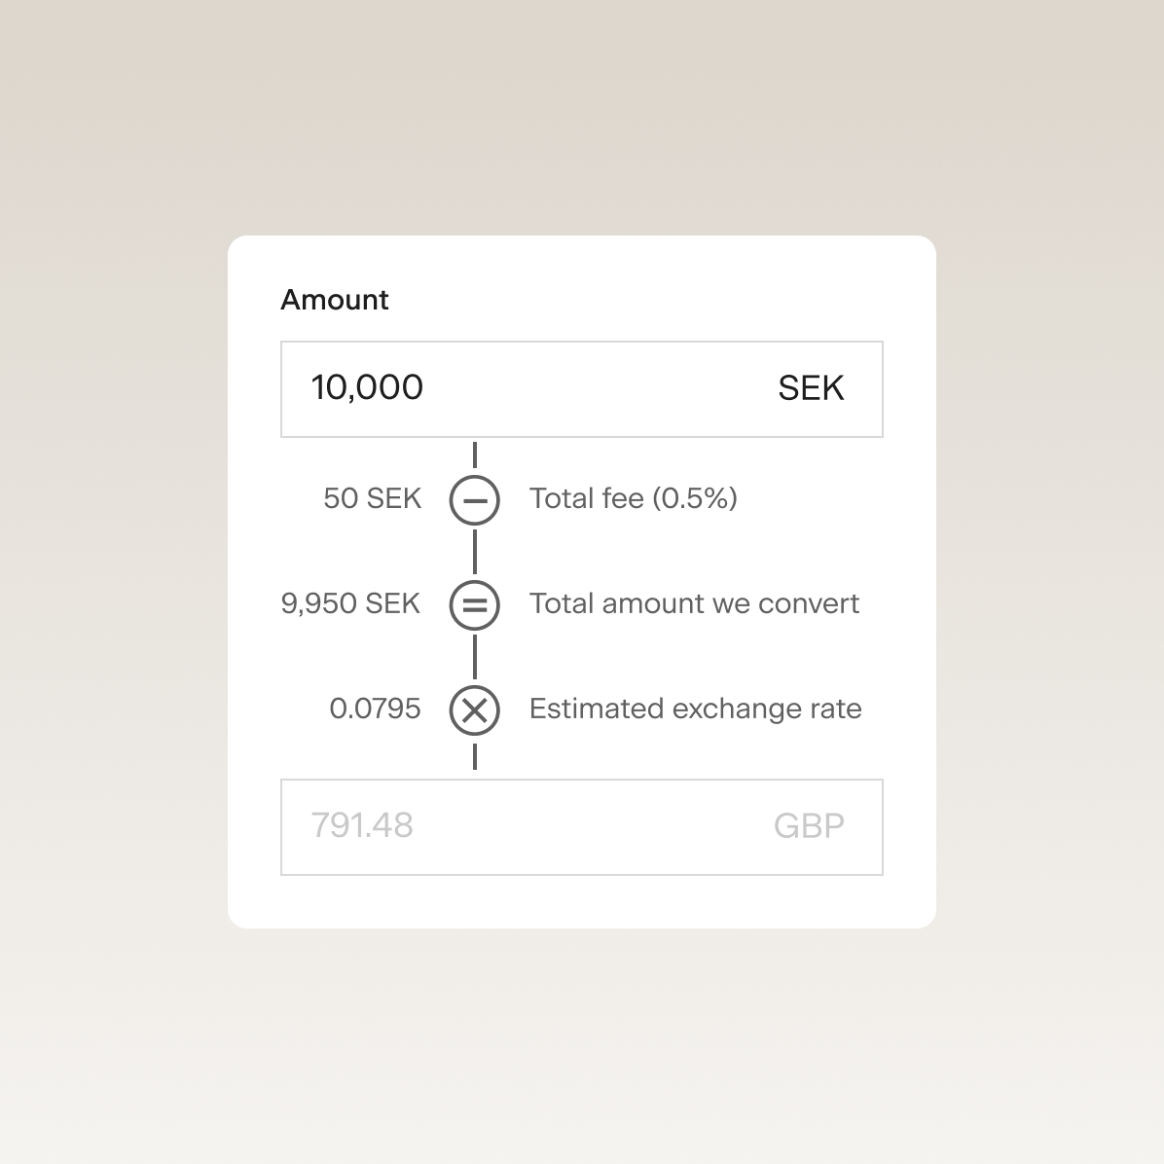This screenshot has height=1164, width=1164.
Task: Select the GBP currency in the result field
Action: (x=809, y=826)
